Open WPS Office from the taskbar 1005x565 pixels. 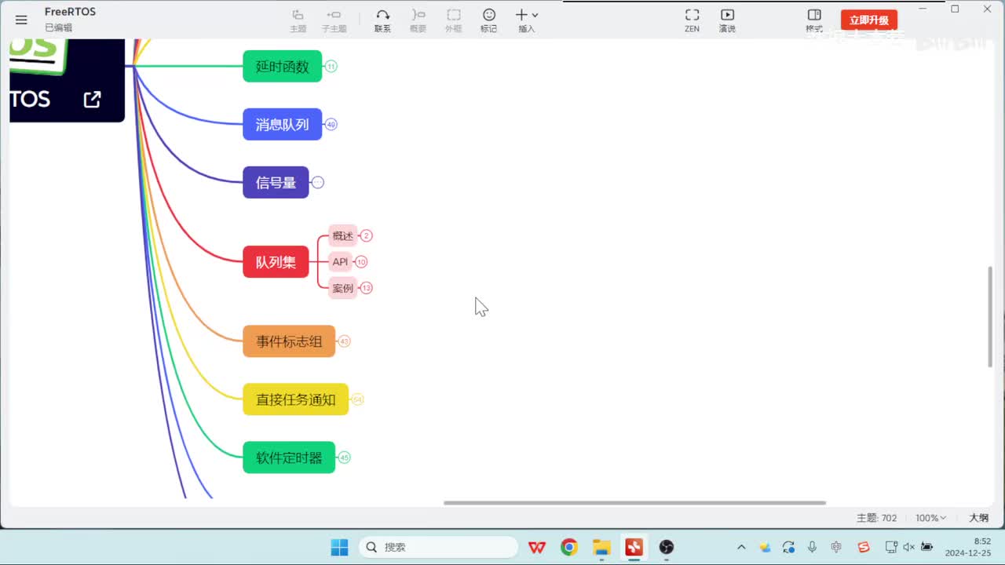(x=537, y=547)
